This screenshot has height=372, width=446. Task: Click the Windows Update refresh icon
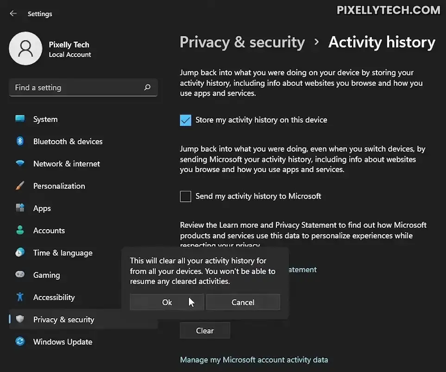pos(20,341)
